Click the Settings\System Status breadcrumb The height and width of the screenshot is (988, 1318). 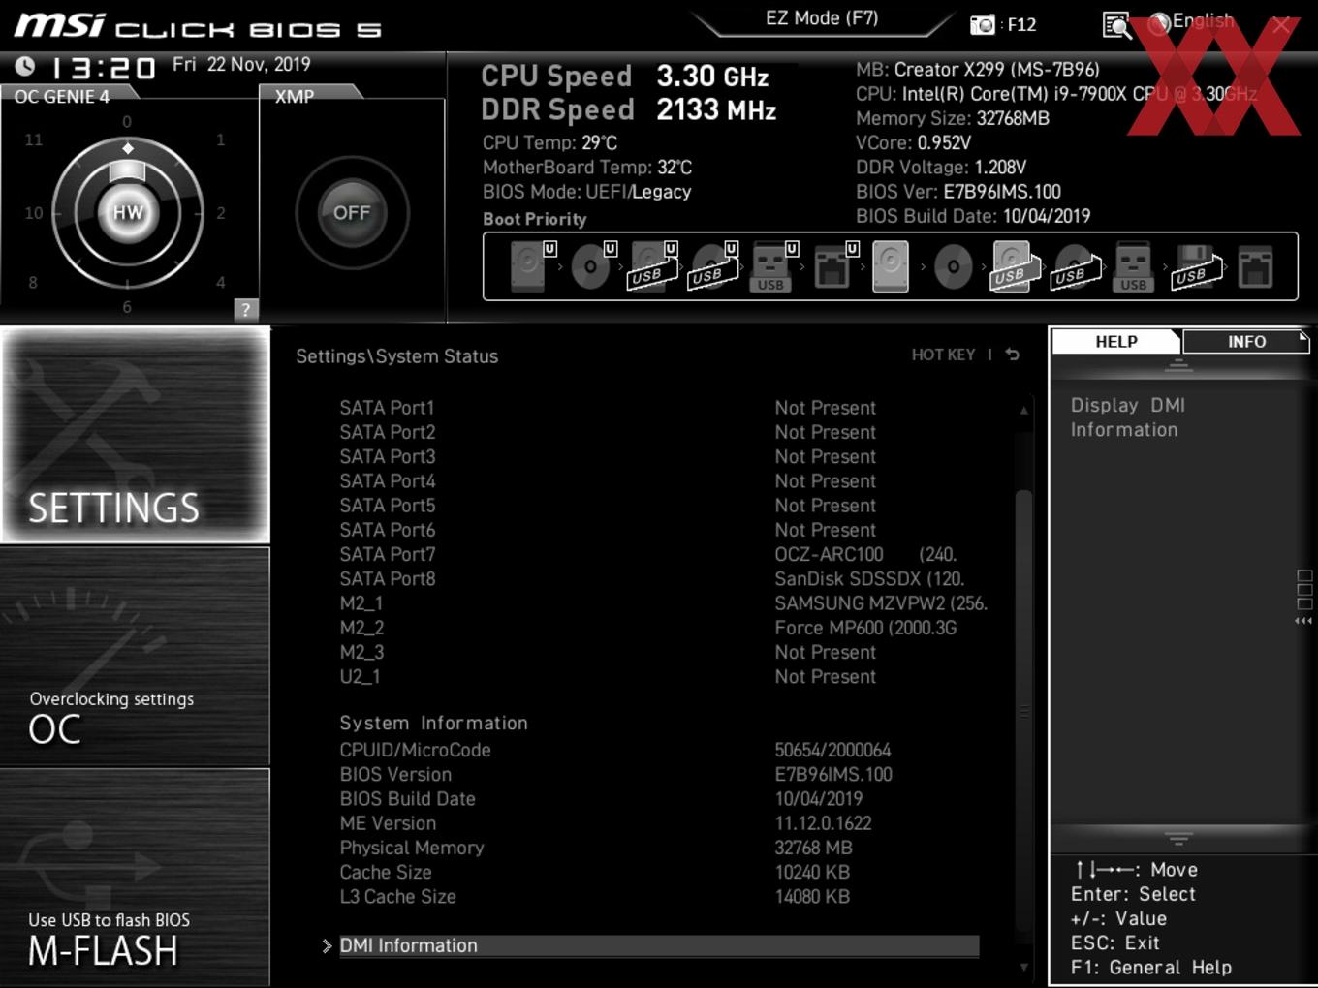396,355
